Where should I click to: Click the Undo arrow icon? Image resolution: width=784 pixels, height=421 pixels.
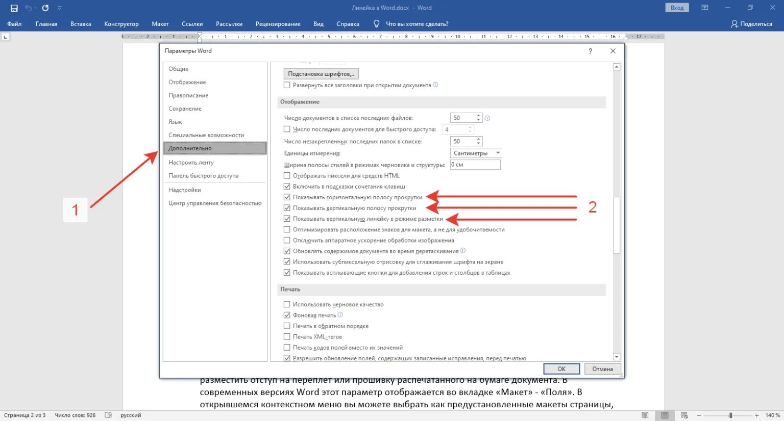click(x=29, y=8)
